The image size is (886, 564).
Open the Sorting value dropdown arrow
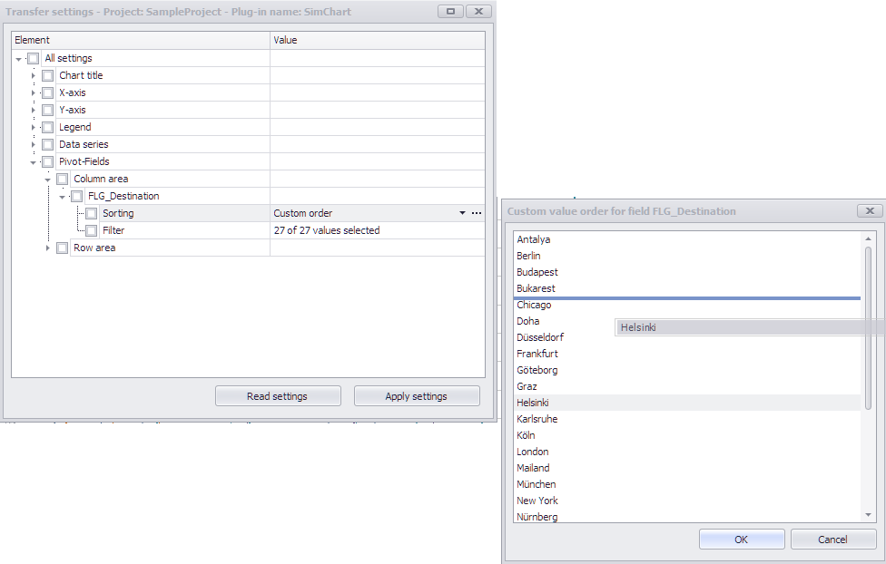click(x=462, y=213)
